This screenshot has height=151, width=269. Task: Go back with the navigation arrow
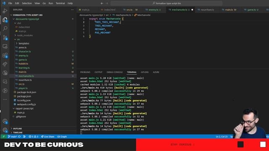[102, 3]
